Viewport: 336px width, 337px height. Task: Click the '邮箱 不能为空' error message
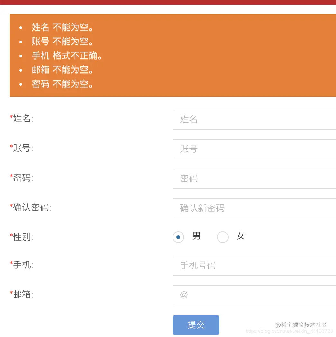pyautogui.click(x=63, y=70)
